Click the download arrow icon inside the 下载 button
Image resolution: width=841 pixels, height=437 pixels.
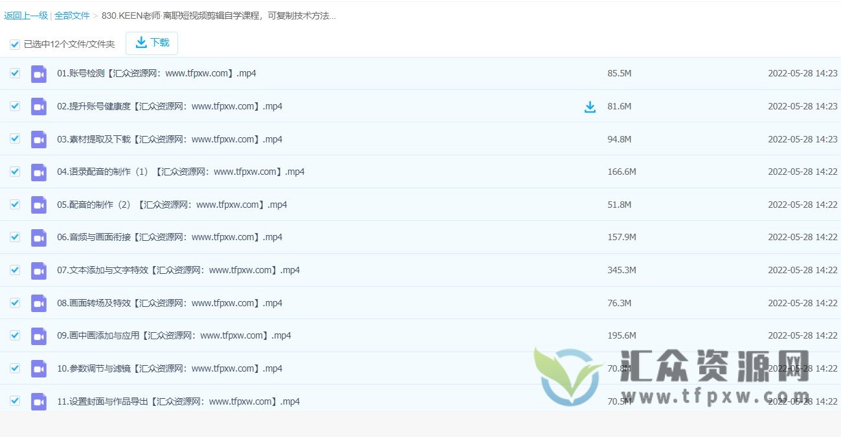[x=140, y=42]
